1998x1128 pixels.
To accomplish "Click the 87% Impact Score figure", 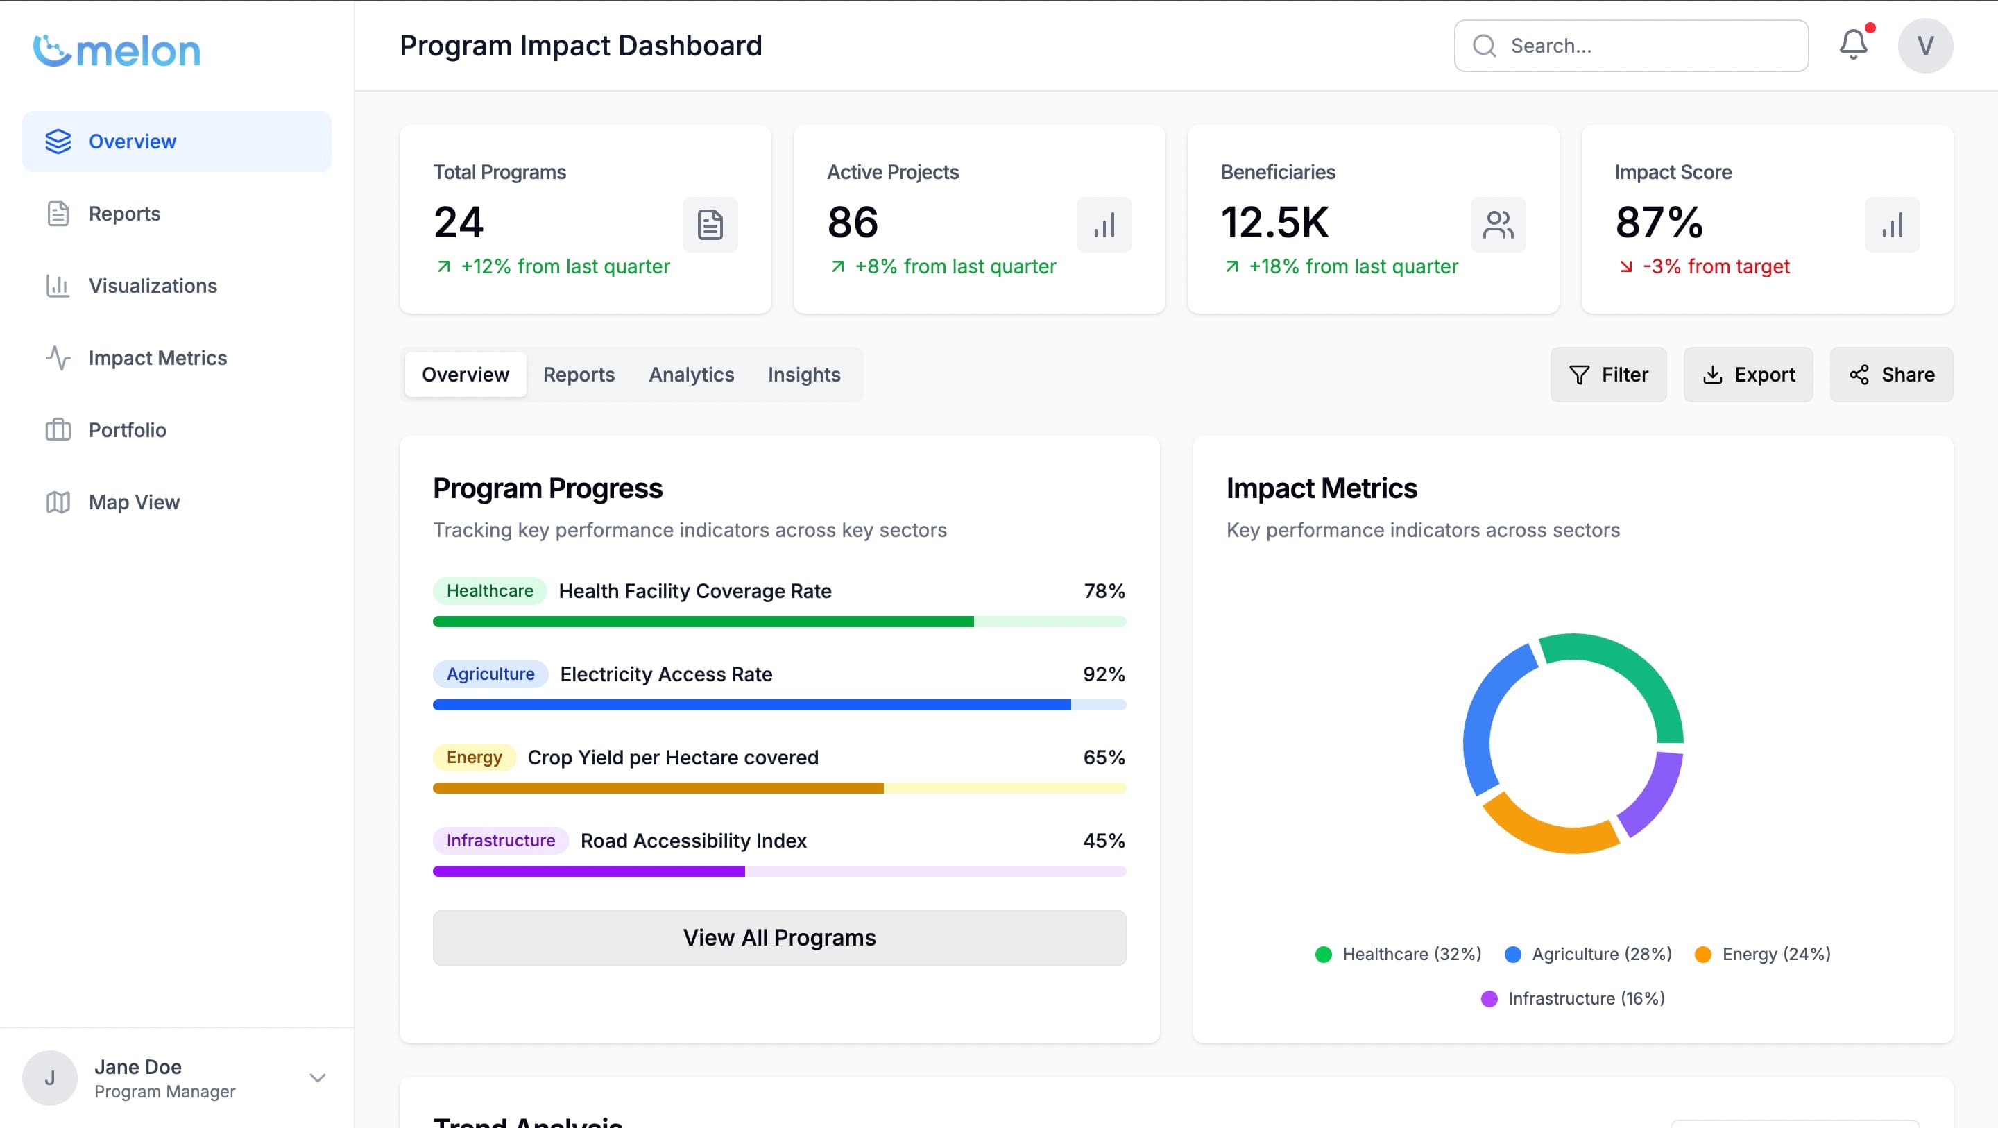I will [1659, 223].
